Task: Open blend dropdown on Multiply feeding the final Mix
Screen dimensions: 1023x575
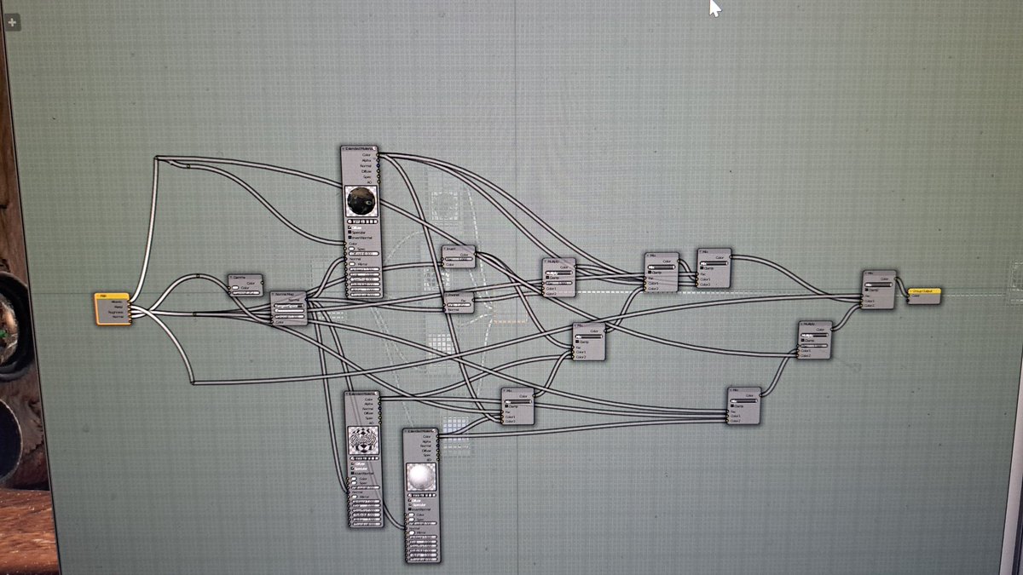Action: [x=814, y=336]
